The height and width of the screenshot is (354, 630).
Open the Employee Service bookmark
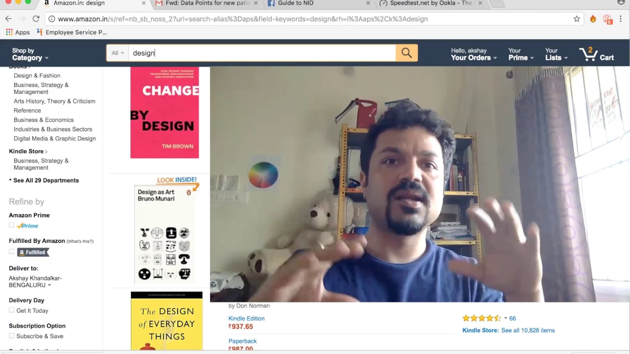pyautogui.click(x=72, y=32)
